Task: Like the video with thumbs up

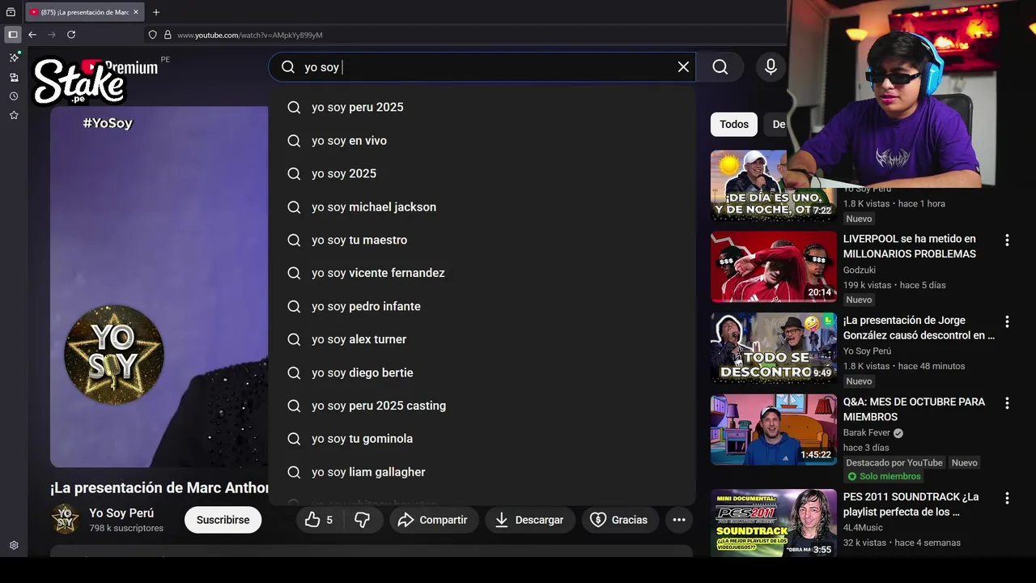Action: [x=319, y=520]
